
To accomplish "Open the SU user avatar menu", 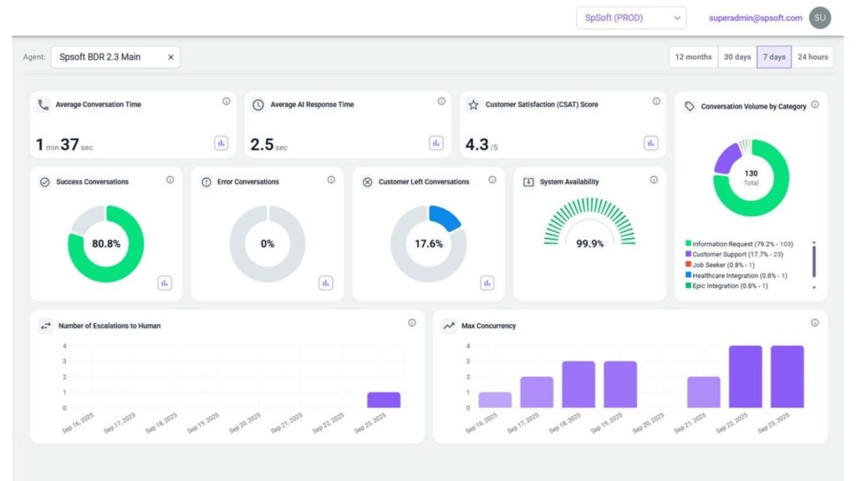I will click(820, 18).
